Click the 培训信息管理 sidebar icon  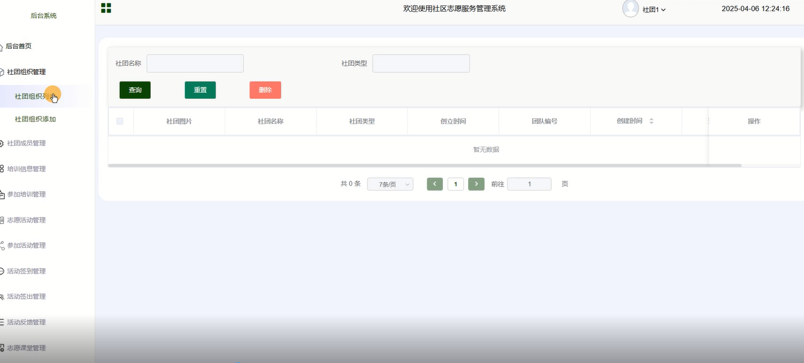click(2, 169)
